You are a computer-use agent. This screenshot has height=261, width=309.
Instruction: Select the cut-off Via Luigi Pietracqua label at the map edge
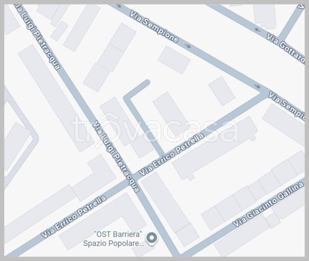[x=38, y=37]
